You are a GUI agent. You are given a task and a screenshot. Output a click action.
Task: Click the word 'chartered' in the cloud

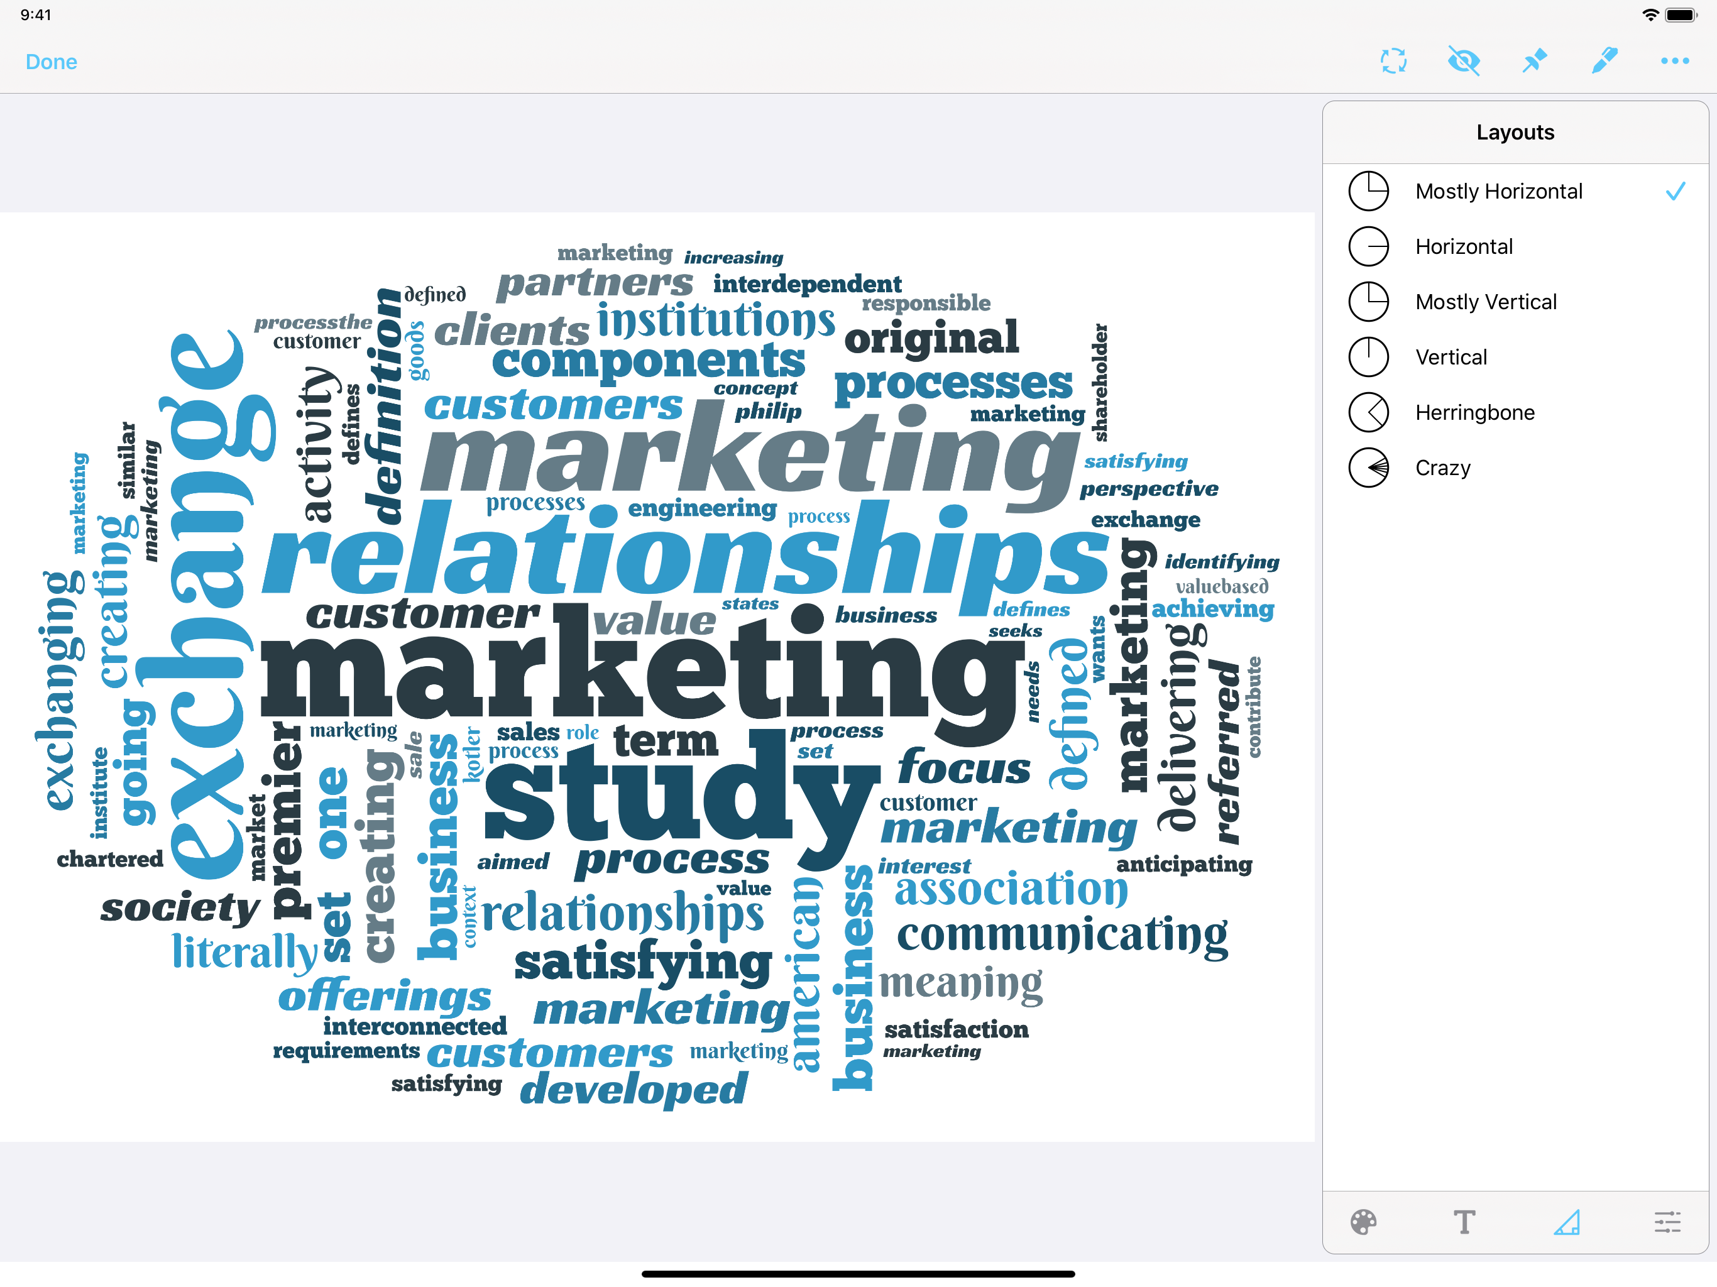(x=109, y=858)
